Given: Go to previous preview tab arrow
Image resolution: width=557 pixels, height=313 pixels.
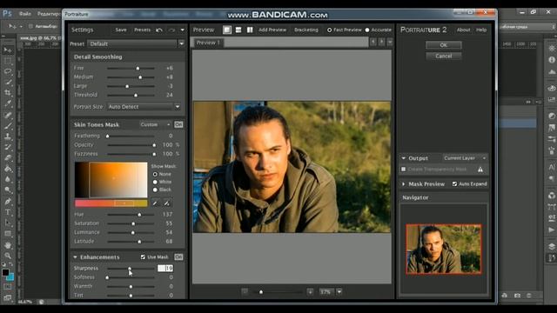Looking at the screenshot, I should pyautogui.click(x=373, y=42).
